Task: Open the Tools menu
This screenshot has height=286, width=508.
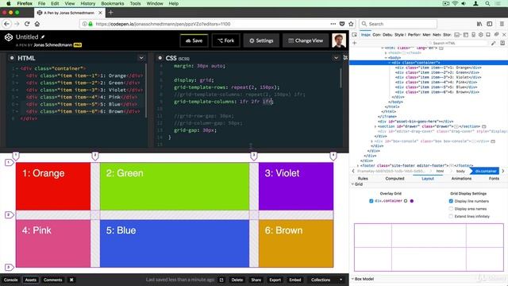Action: 135,3
